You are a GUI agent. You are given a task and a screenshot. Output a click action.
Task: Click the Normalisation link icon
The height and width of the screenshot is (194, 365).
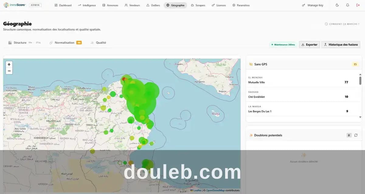point(51,43)
